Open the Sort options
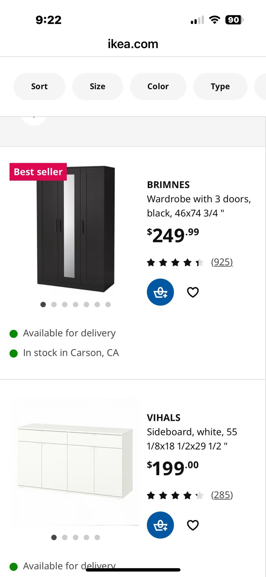 point(39,86)
